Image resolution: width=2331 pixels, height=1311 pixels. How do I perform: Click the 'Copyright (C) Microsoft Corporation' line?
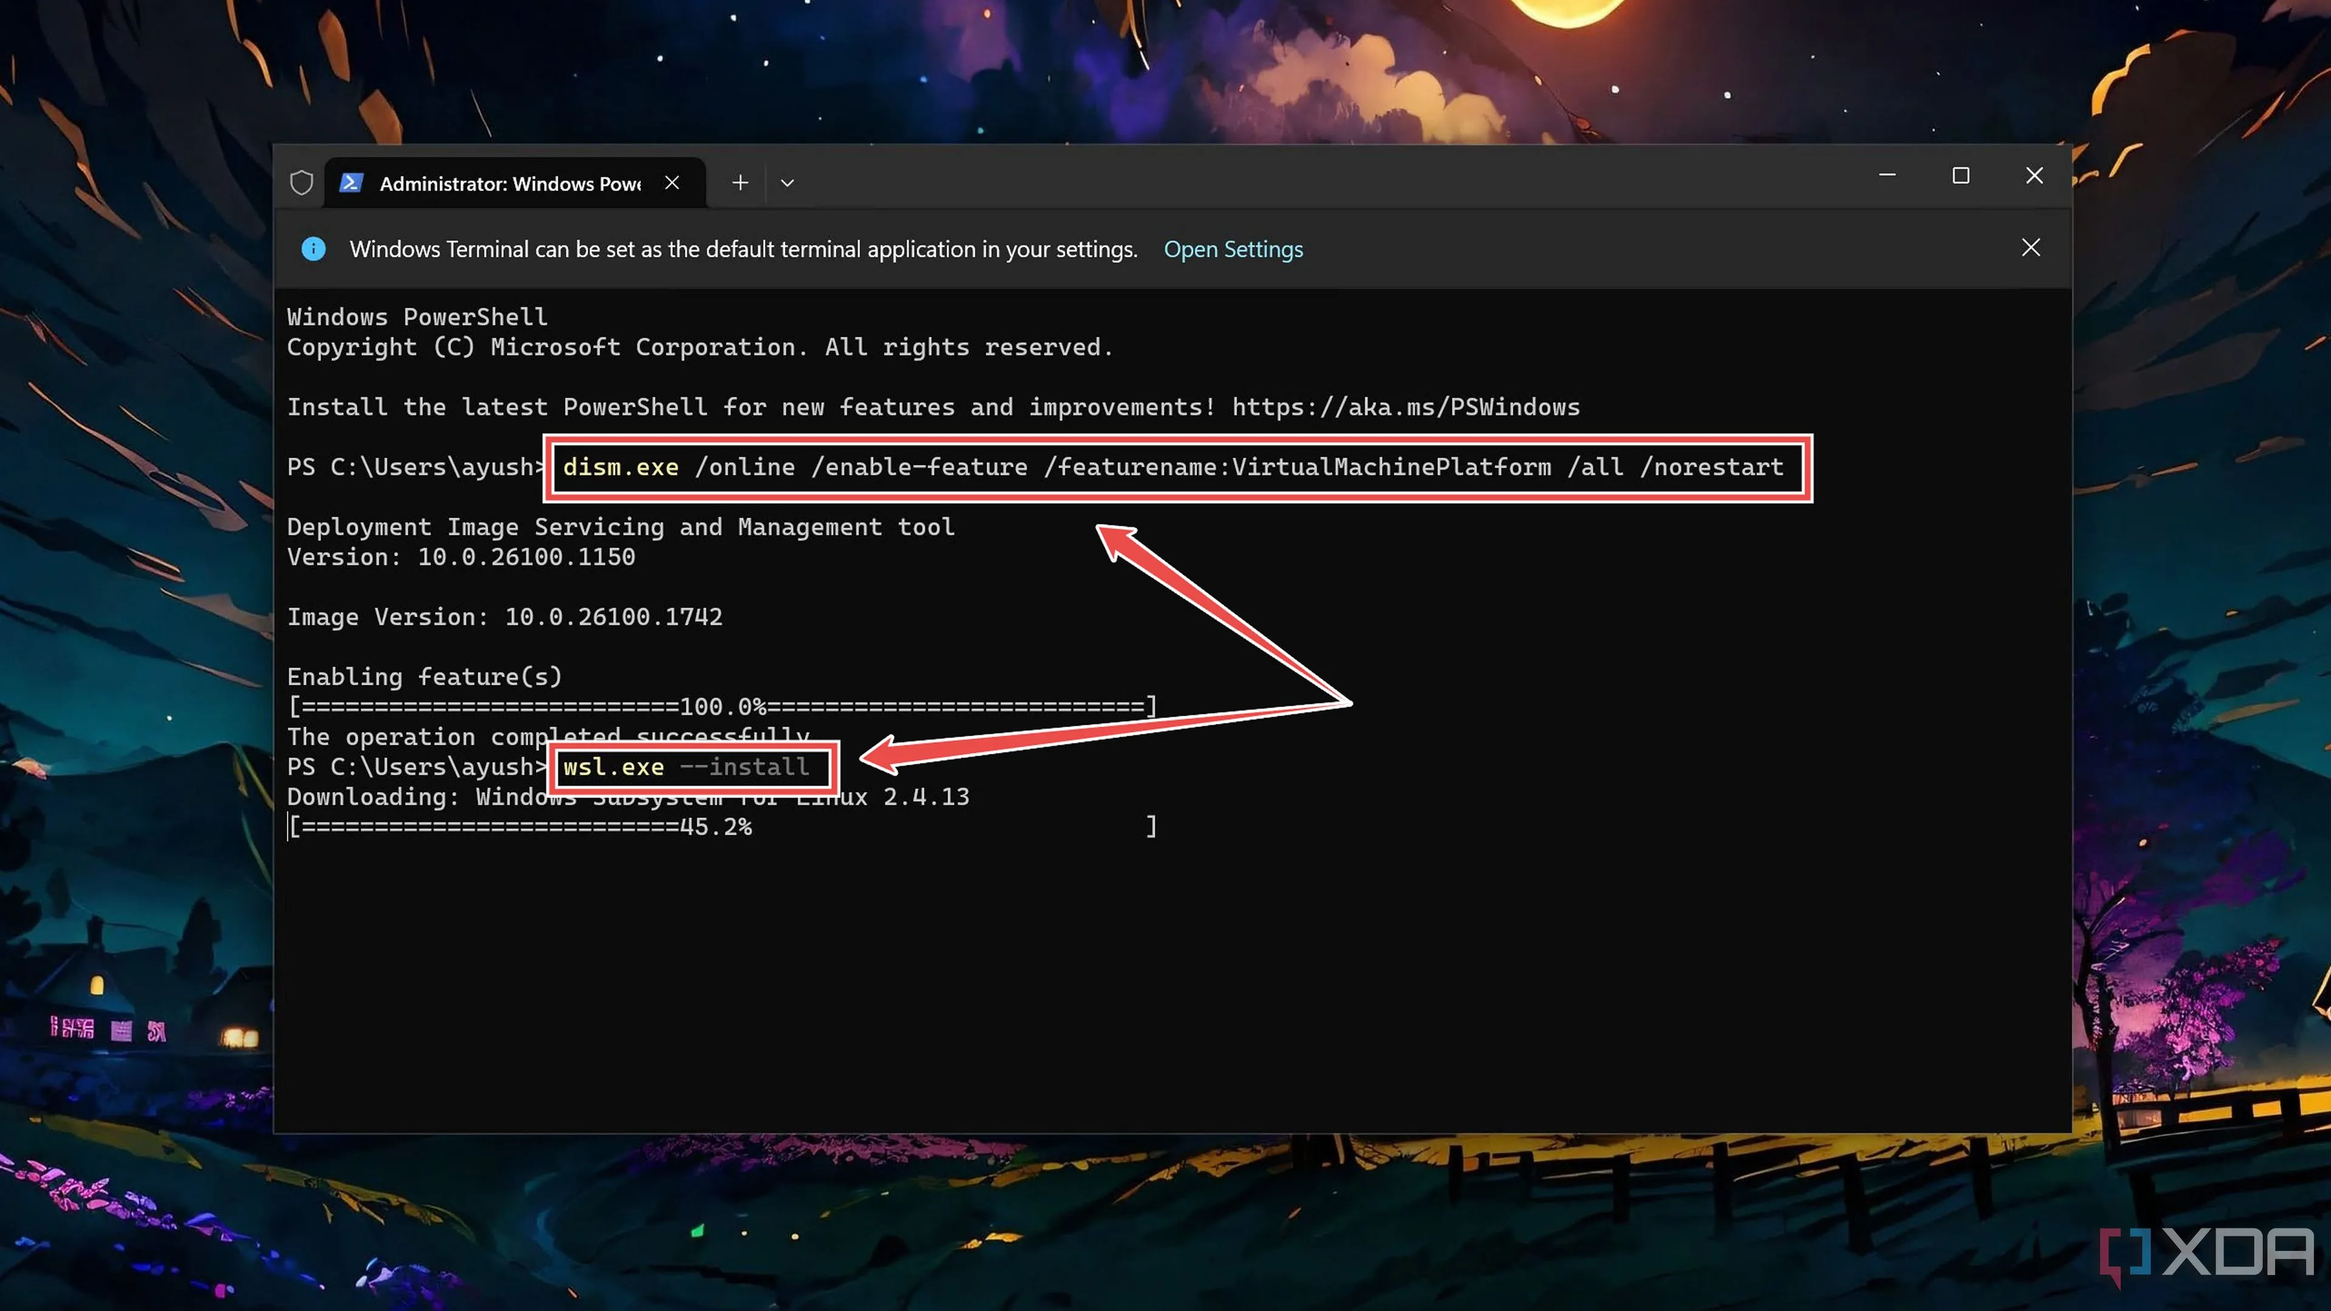coord(699,347)
